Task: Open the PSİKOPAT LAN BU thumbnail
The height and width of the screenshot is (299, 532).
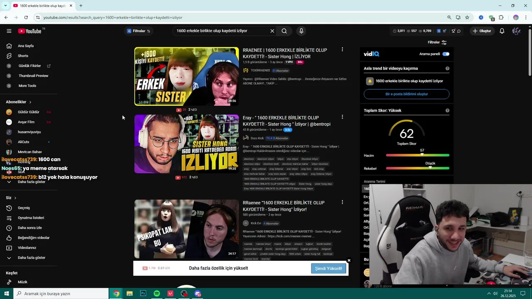Action: click(x=187, y=229)
